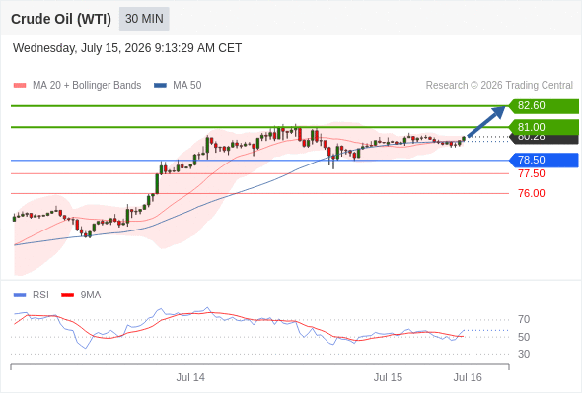The width and height of the screenshot is (582, 394).
Task: Toggle the MA 20 + Bollinger Bands legend label
Action: (87, 86)
